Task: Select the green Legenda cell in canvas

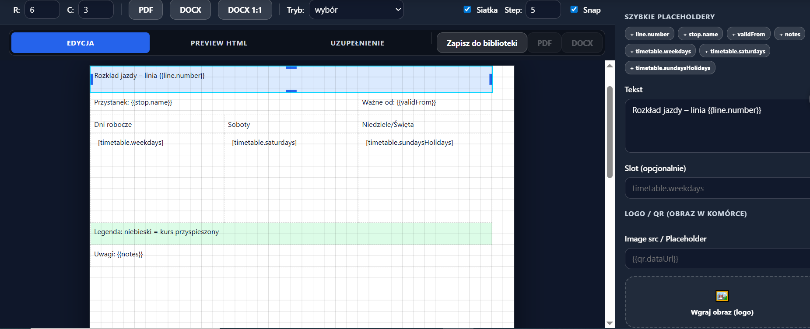Action: (x=291, y=233)
